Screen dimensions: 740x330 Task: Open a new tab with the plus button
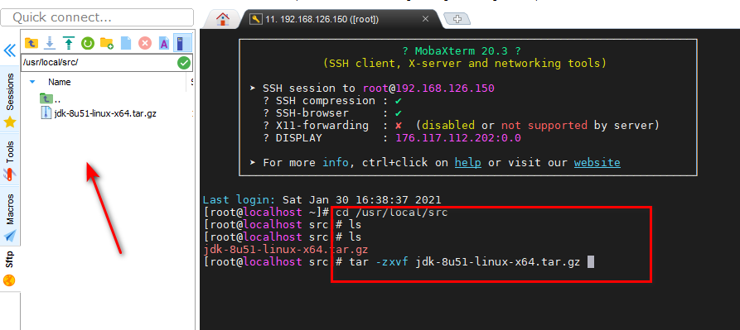point(457,19)
